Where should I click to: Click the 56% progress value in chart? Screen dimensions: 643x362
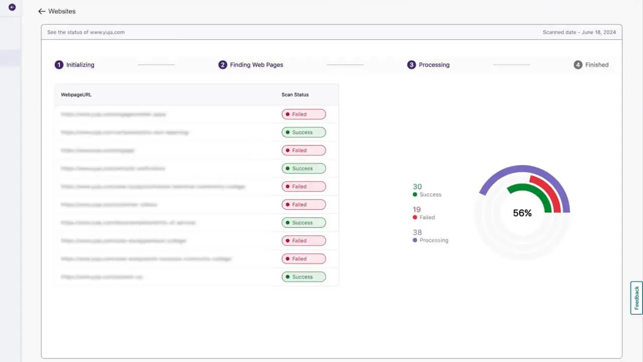click(x=522, y=213)
